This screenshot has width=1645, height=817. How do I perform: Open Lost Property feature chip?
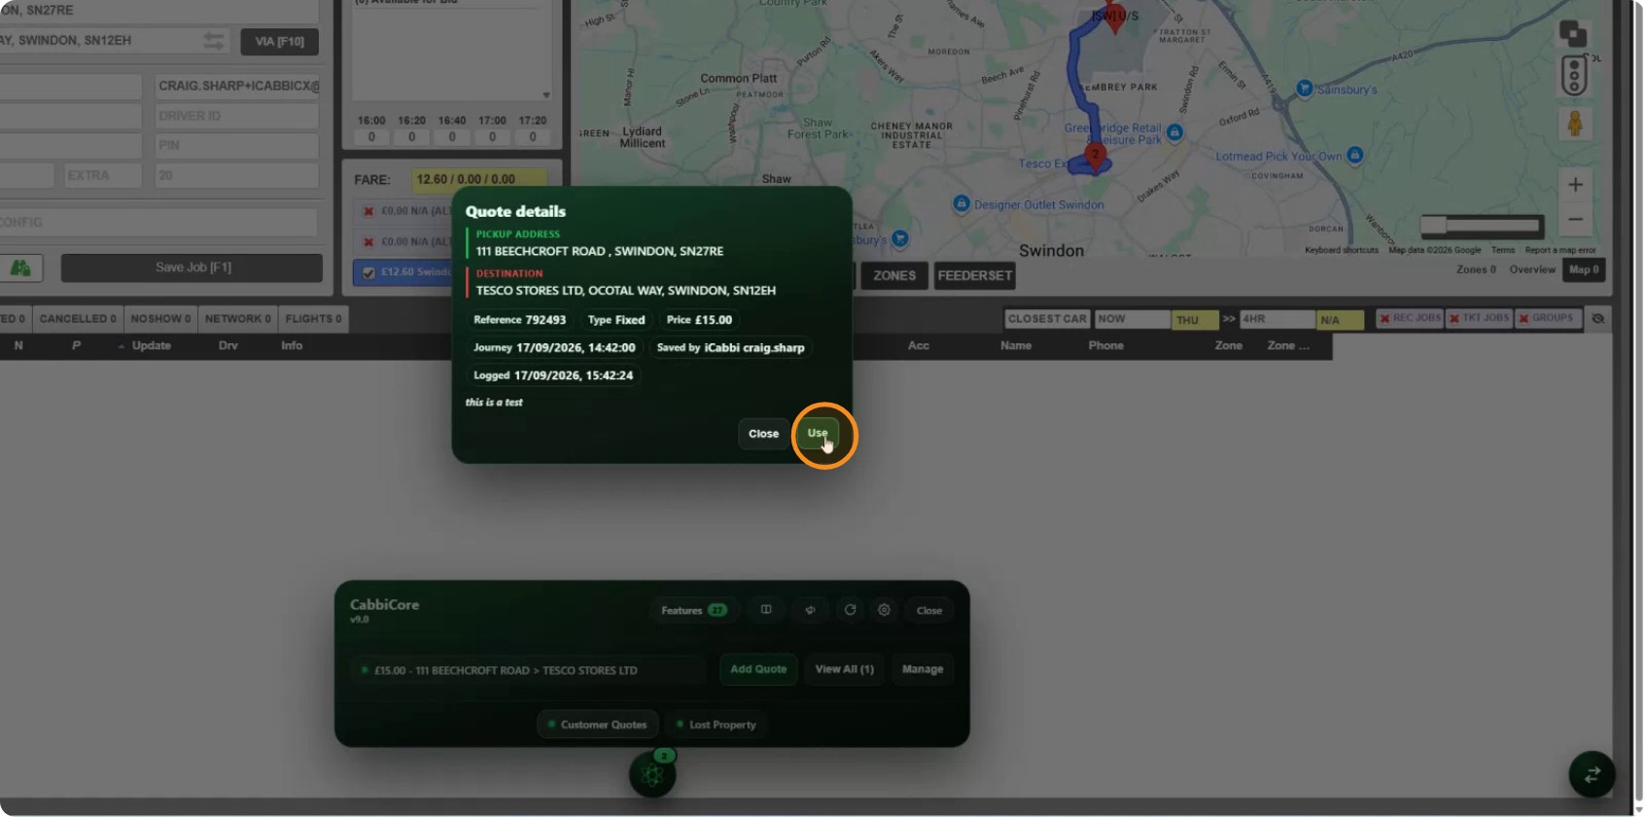(716, 725)
